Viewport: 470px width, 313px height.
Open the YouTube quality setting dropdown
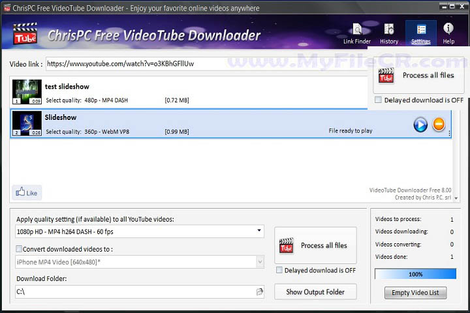(140, 231)
